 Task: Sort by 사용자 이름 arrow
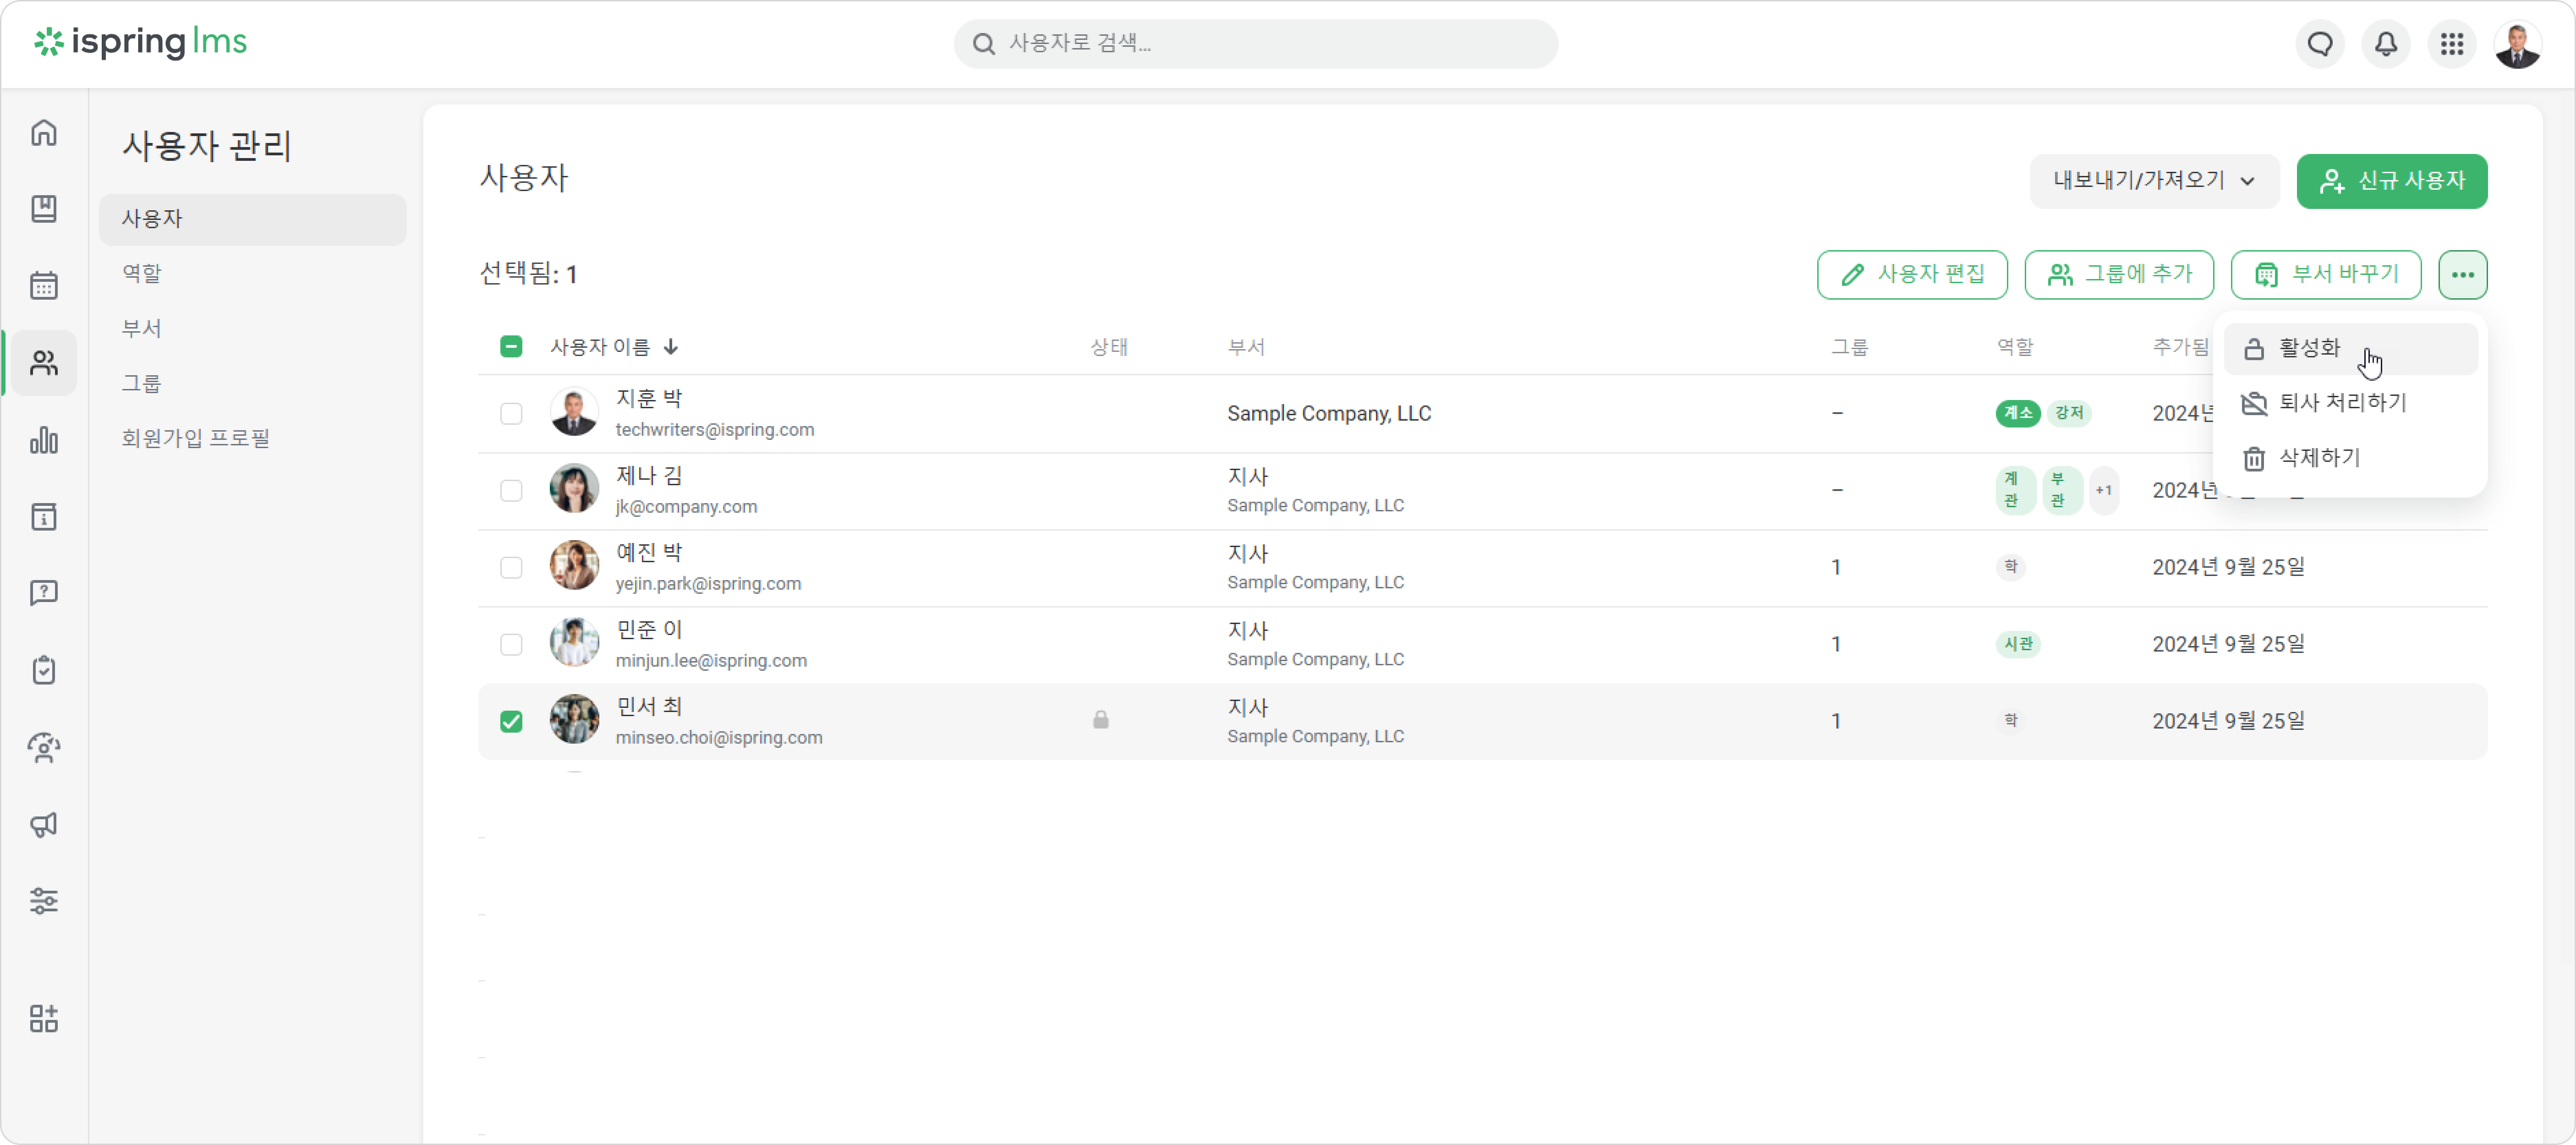point(671,347)
